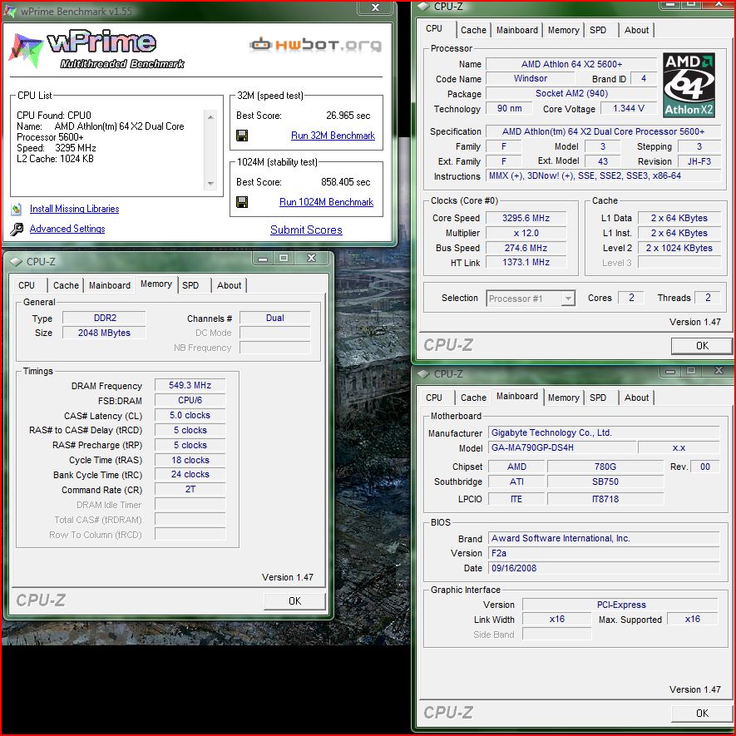Open Install Missing Libraries link
The width and height of the screenshot is (736, 736).
(x=74, y=209)
